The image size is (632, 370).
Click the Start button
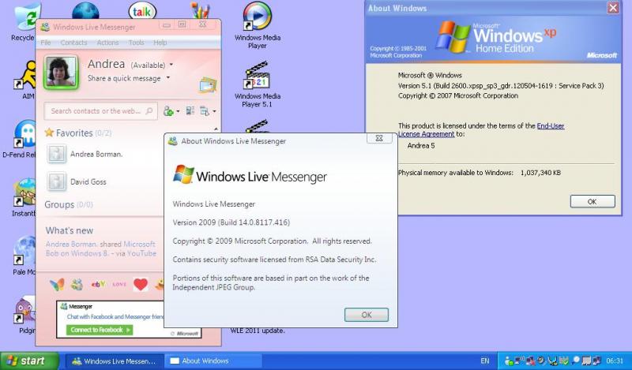click(x=29, y=361)
